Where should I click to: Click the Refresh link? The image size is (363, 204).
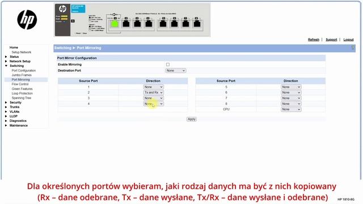(314, 40)
